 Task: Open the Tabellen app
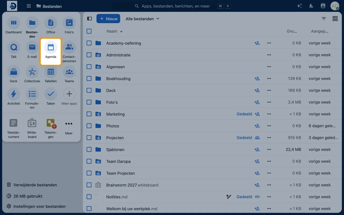(x=51, y=74)
